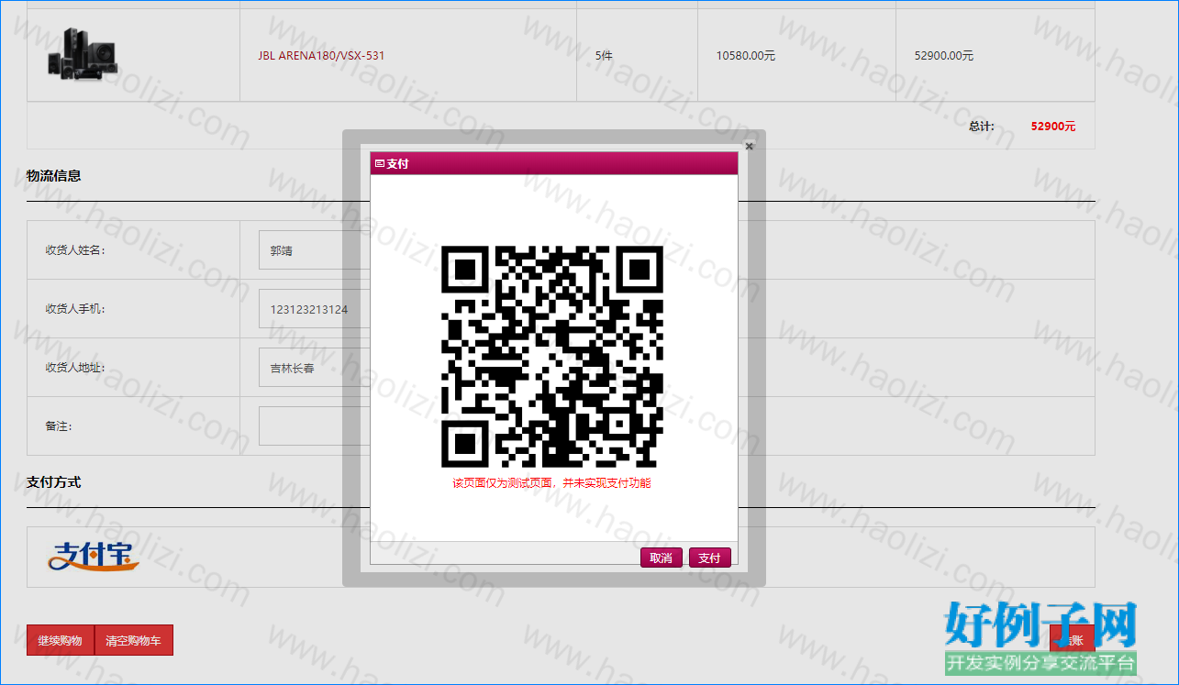
Task: Click the 备注 label
Action: (59, 426)
